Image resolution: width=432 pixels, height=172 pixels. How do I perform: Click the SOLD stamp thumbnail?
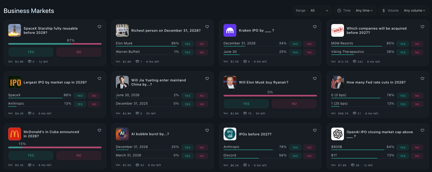[338, 30]
